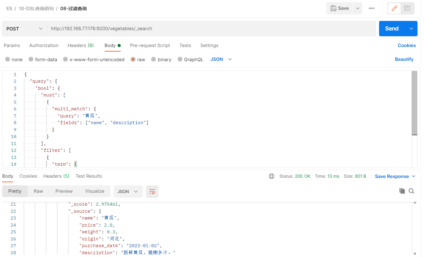Click the Save button

tap(340, 8)
